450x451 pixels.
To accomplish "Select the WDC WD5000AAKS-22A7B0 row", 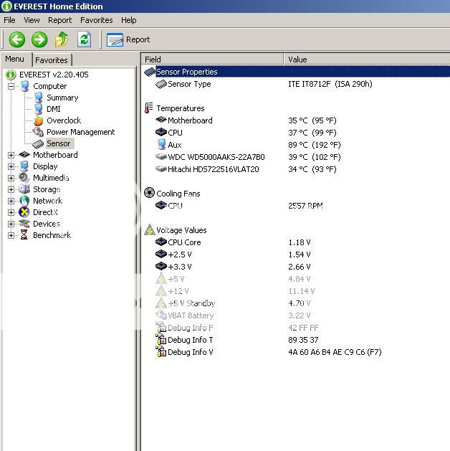I will (296, 157).
